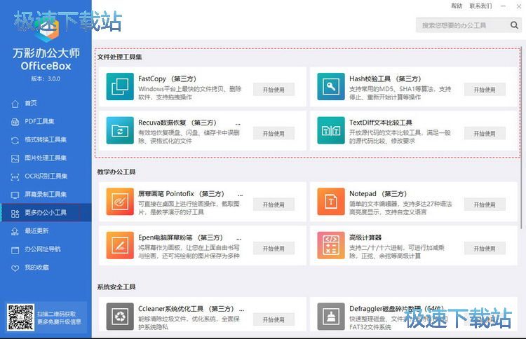
Task: Start using FastCopy with 开始使用
Action: [x=274, y=90]
